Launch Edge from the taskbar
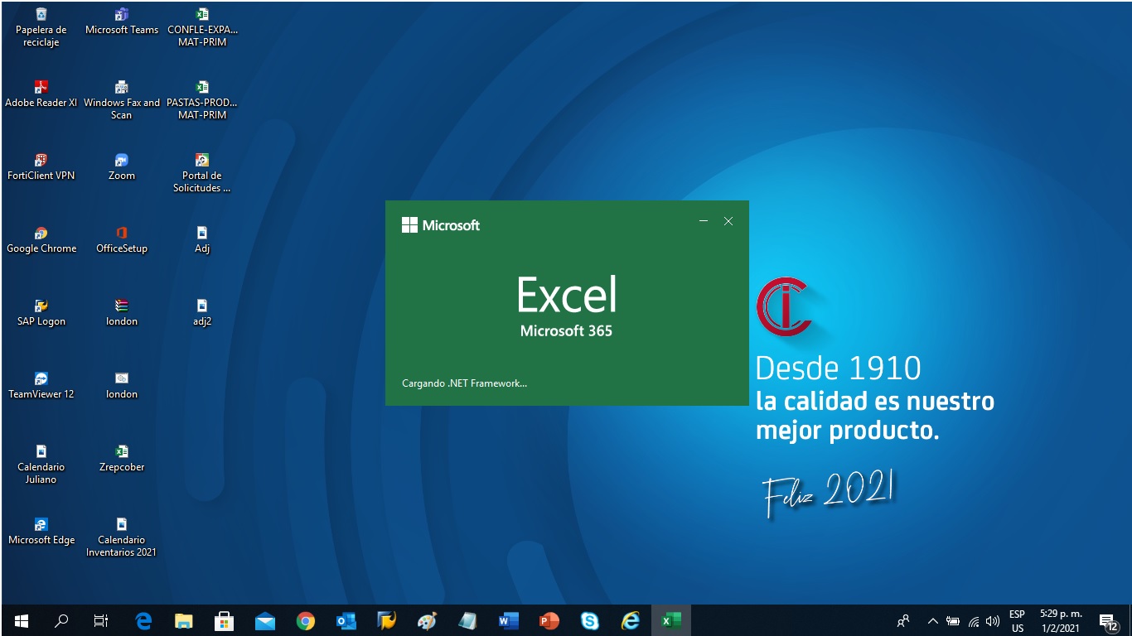 coord(144,620)
